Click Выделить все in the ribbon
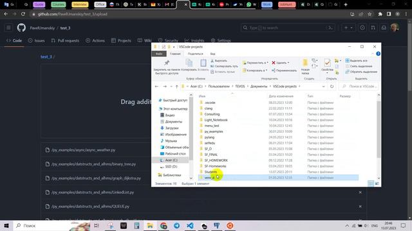The height and width of the screenshot is (231, 412). click(356, 60)
